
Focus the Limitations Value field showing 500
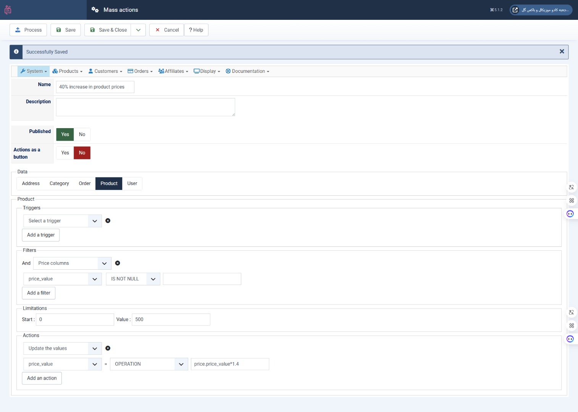[171, 320]
